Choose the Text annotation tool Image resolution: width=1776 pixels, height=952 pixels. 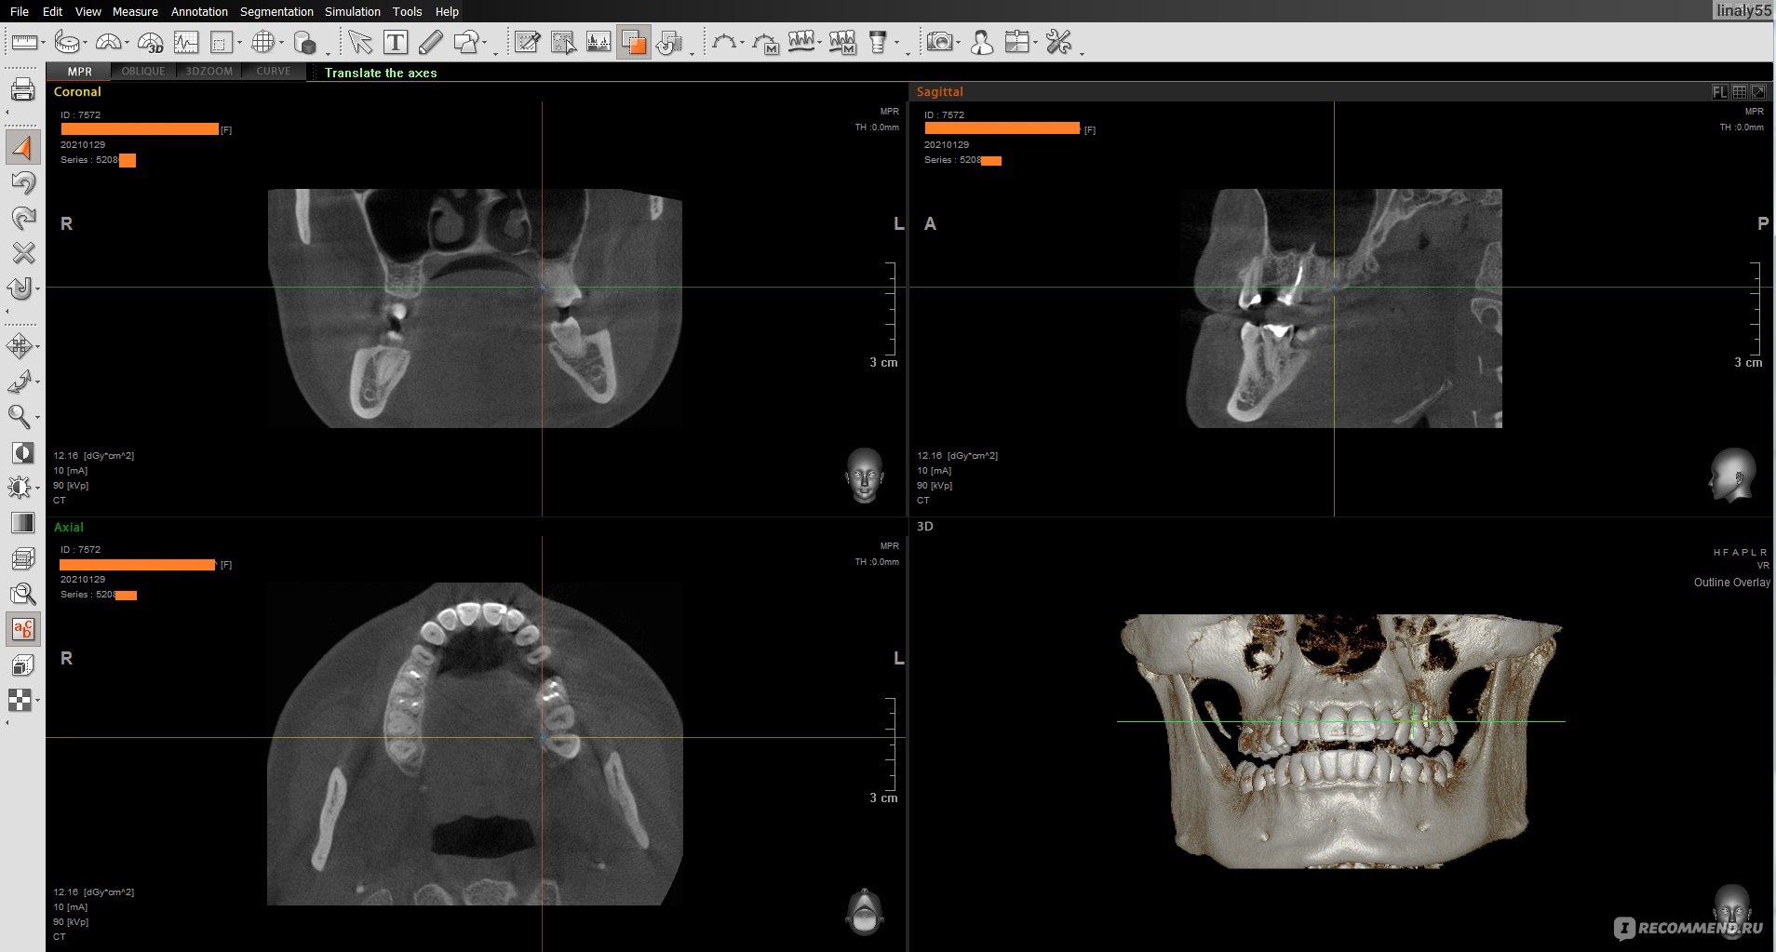click(x=395, y=42)
